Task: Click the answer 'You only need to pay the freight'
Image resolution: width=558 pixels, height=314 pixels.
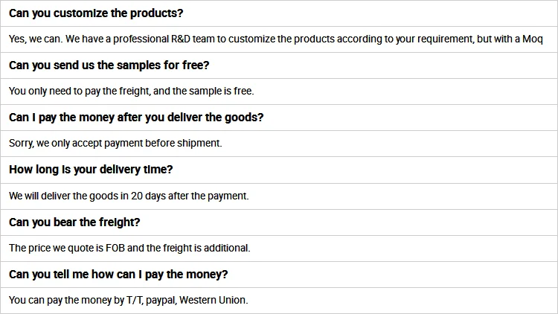Action: [x=131, y=92]
